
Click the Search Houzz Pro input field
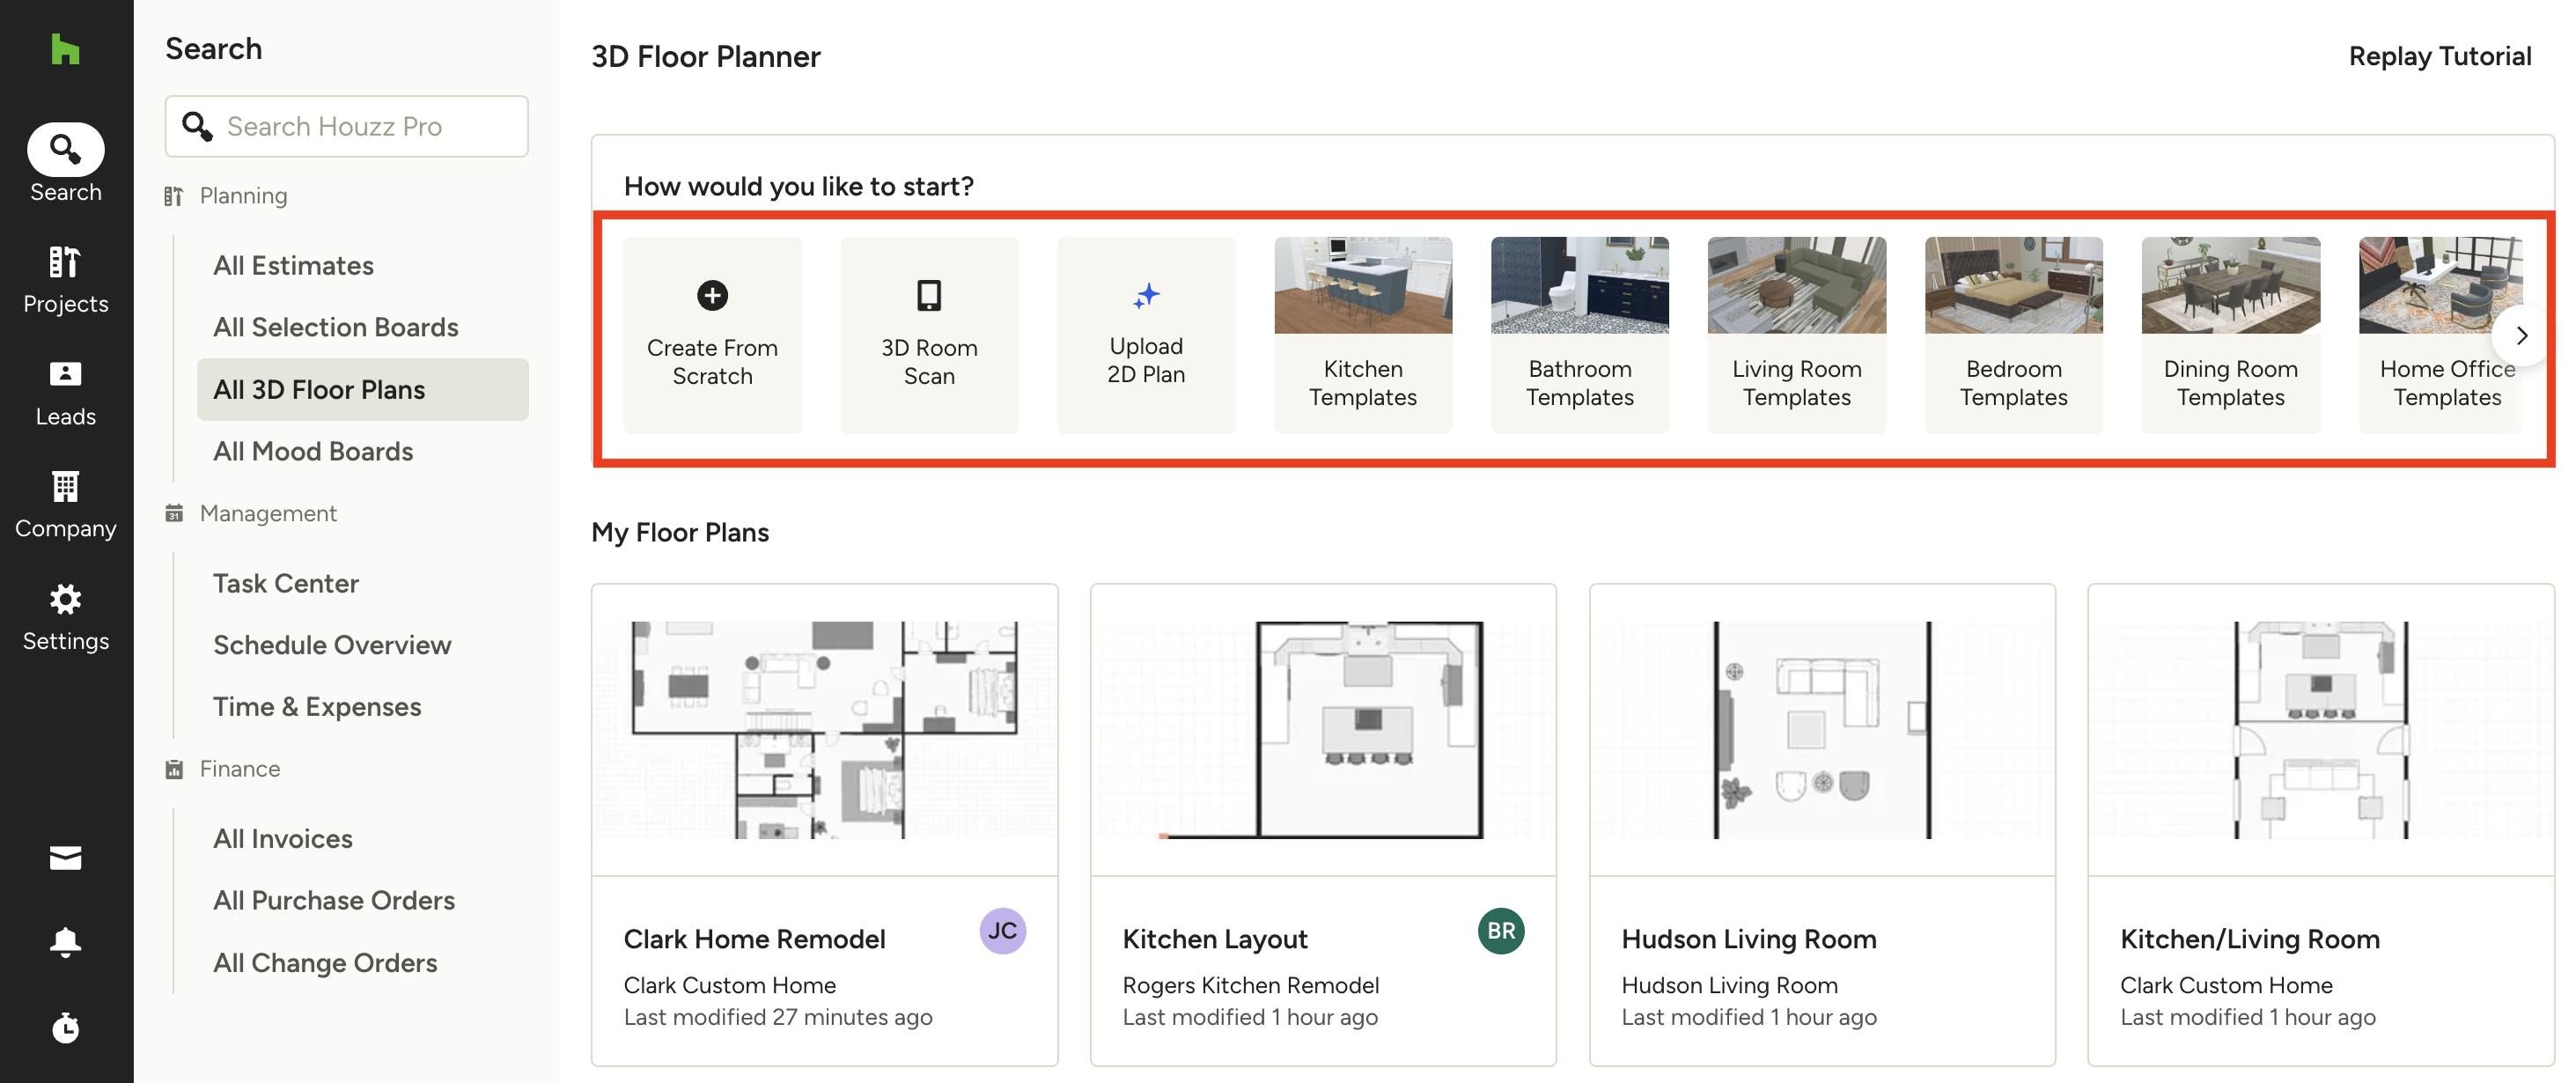coord(370,126)
